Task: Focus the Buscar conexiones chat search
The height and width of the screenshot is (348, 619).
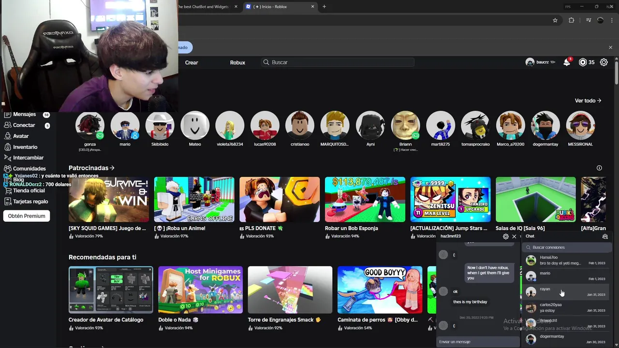Action: (x=567, y=247)
